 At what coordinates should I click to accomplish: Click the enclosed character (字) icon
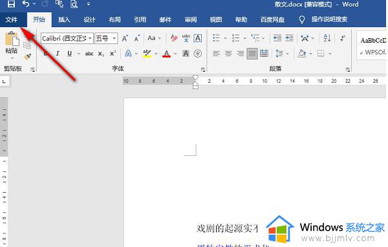pos(197,53)
